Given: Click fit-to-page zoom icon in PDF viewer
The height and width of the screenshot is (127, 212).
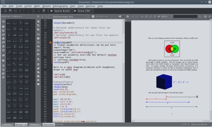Looking at the screenshot, I should point(146,16).
